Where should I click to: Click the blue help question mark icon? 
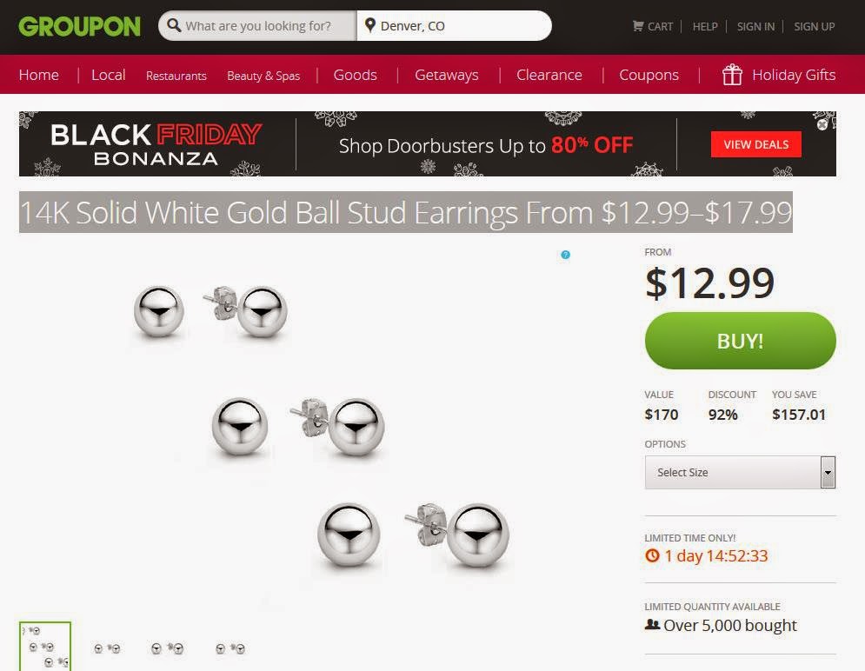coord(565,255)
